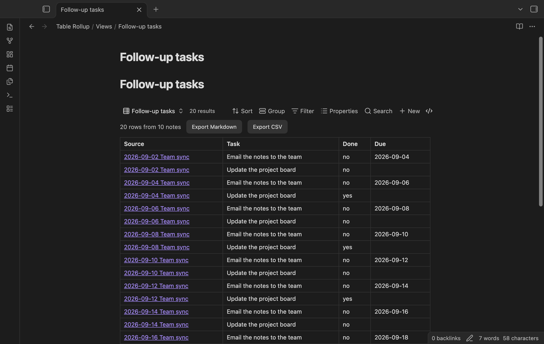
Task: Open 2026-09-10 Team sync link in the Email the notes row
Action: (x=156, y=260)
